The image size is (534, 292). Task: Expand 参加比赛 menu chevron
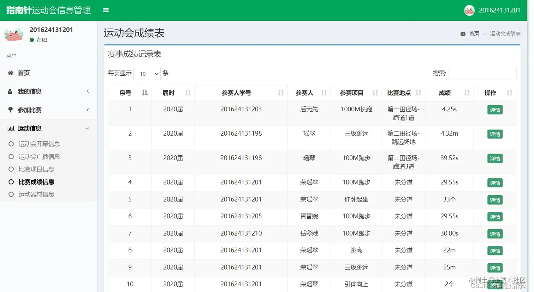(x=88, y=110)
